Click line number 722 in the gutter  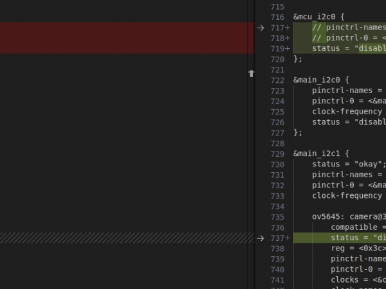click(277, 80)
